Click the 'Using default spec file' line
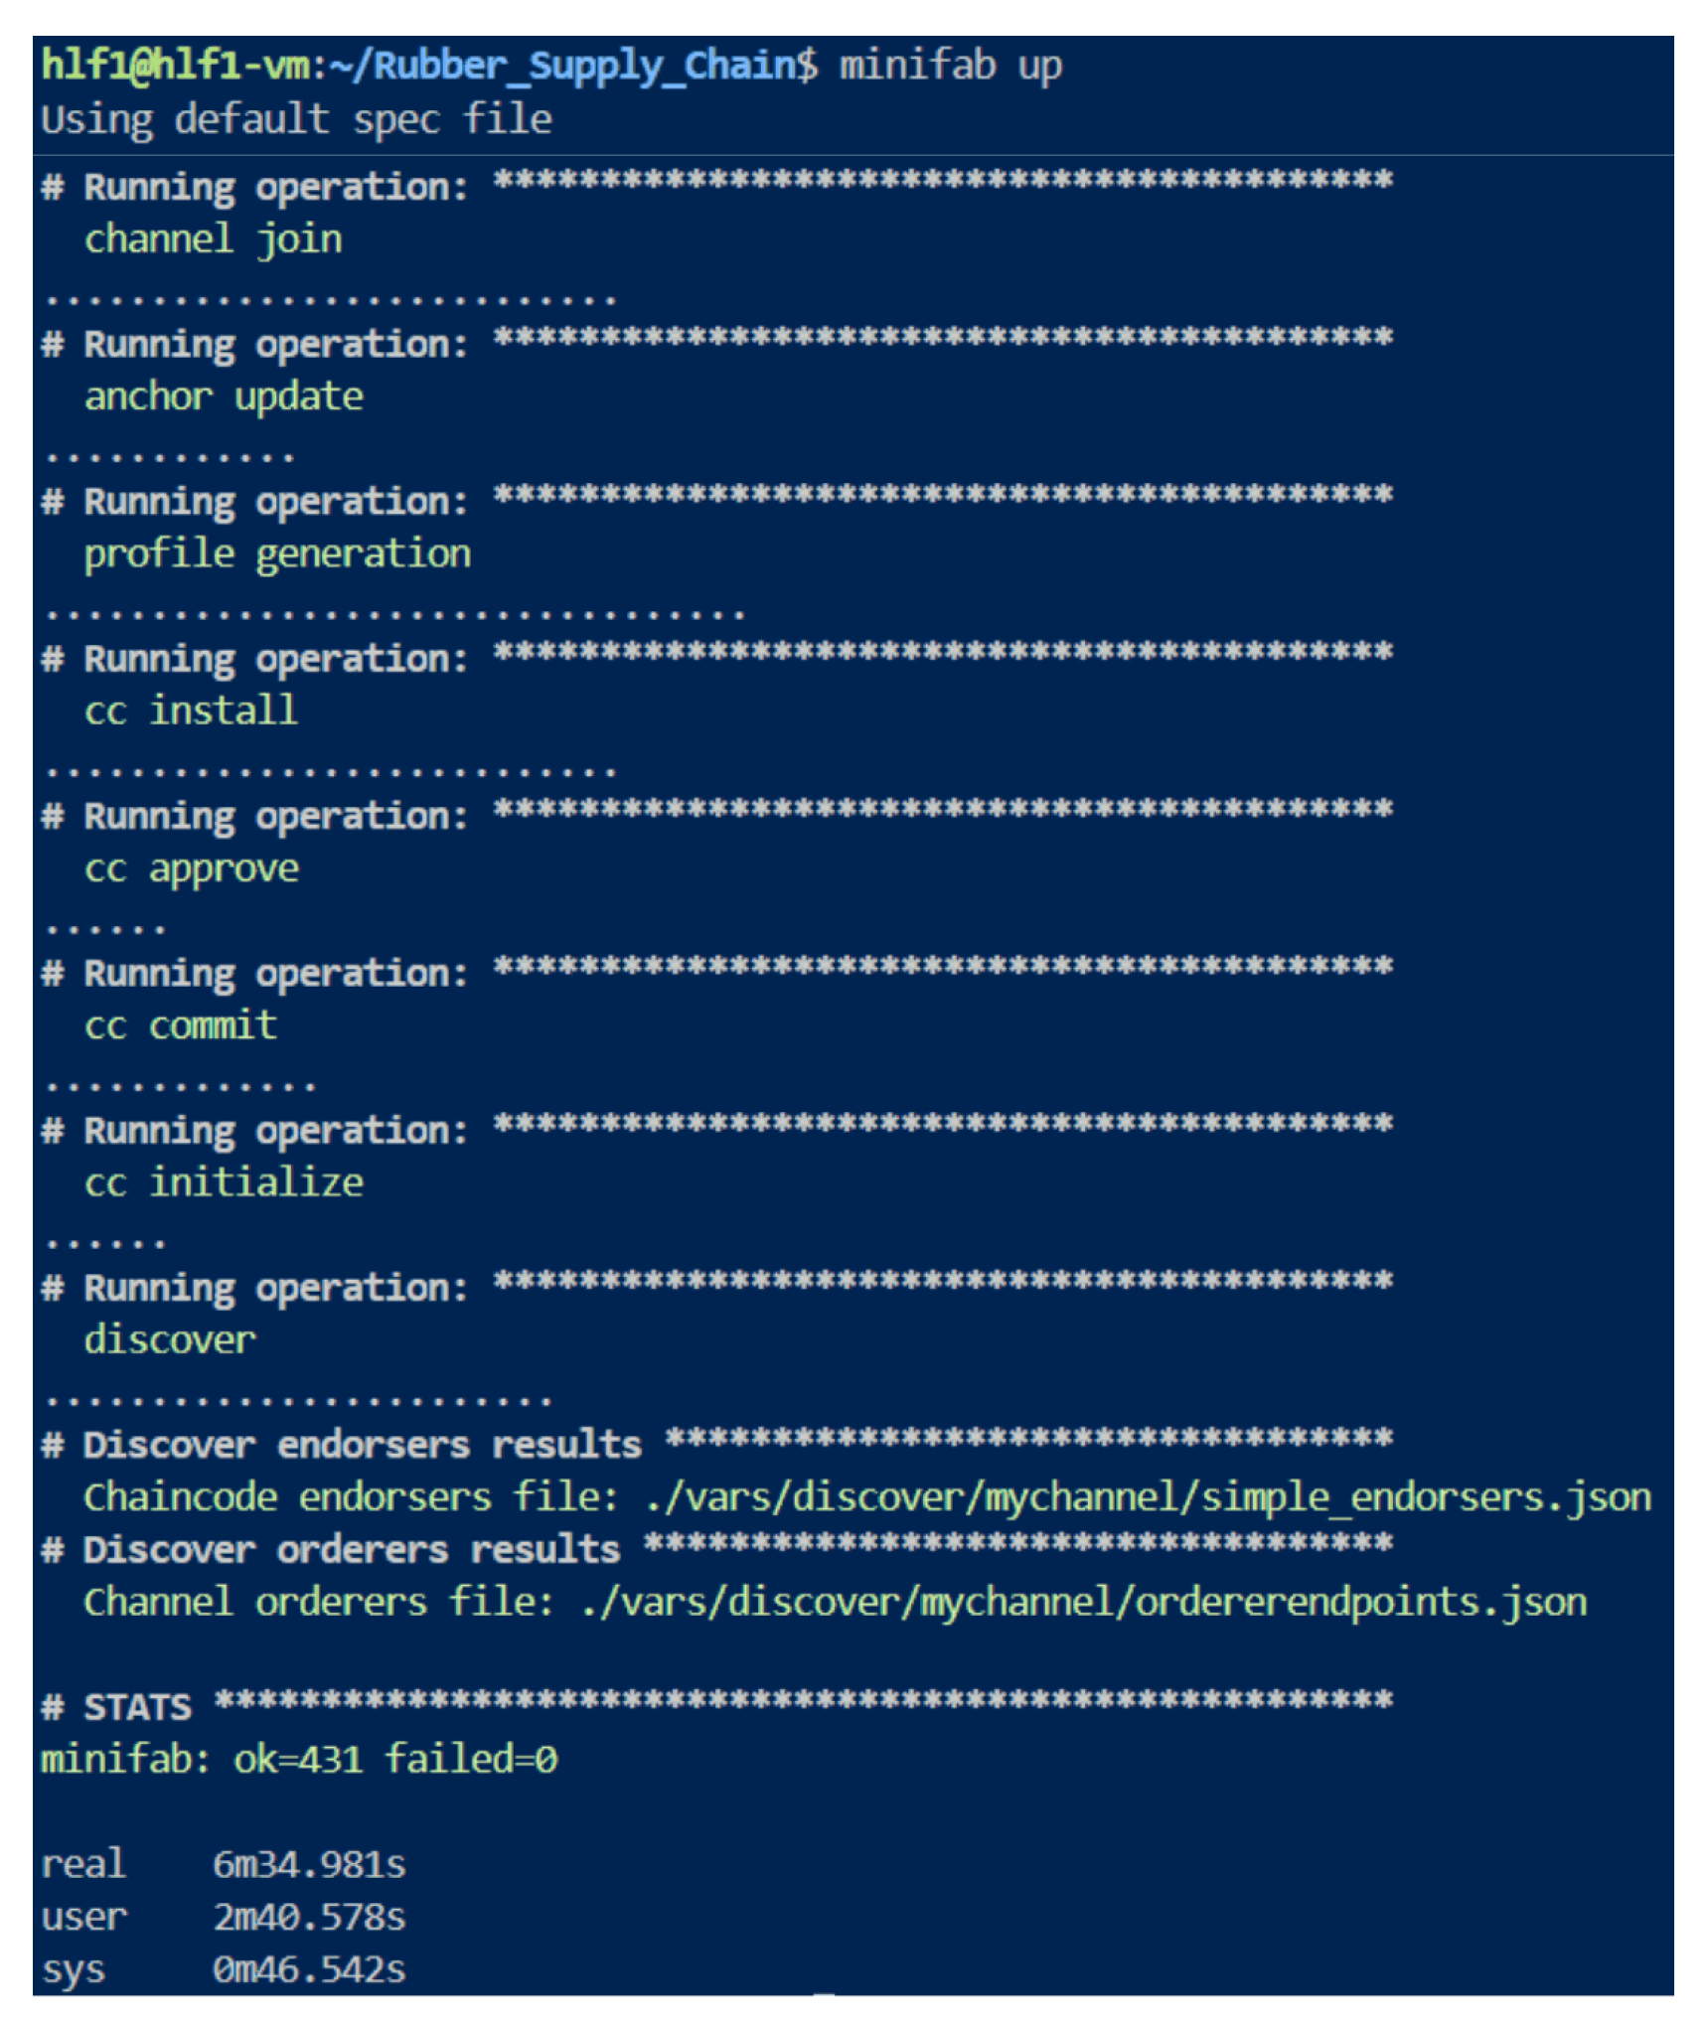The height and width of the screenshot is (2027, 1705). 296,120
